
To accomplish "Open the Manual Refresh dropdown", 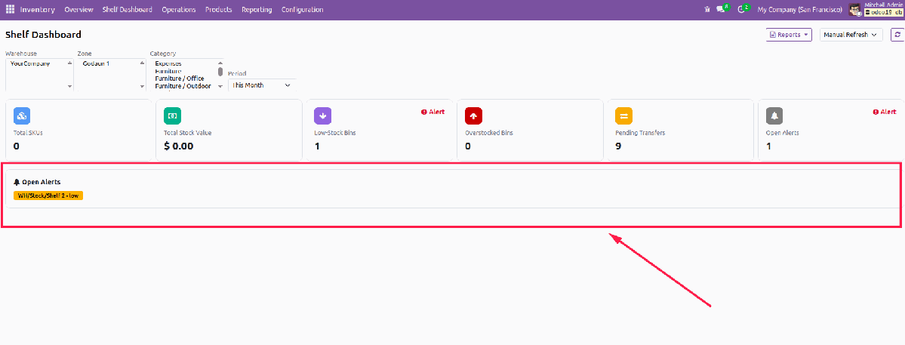I will [851, 35].
